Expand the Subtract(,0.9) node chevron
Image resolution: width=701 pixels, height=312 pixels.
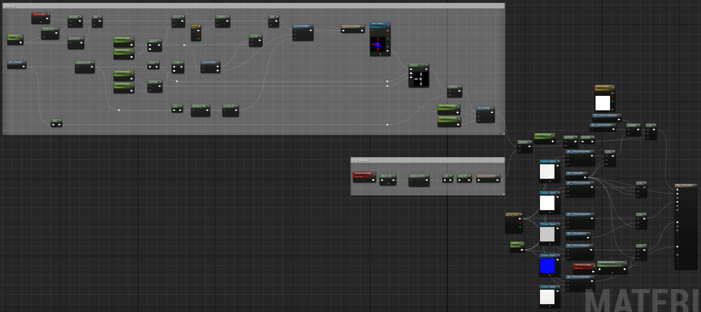coord(93,63)
